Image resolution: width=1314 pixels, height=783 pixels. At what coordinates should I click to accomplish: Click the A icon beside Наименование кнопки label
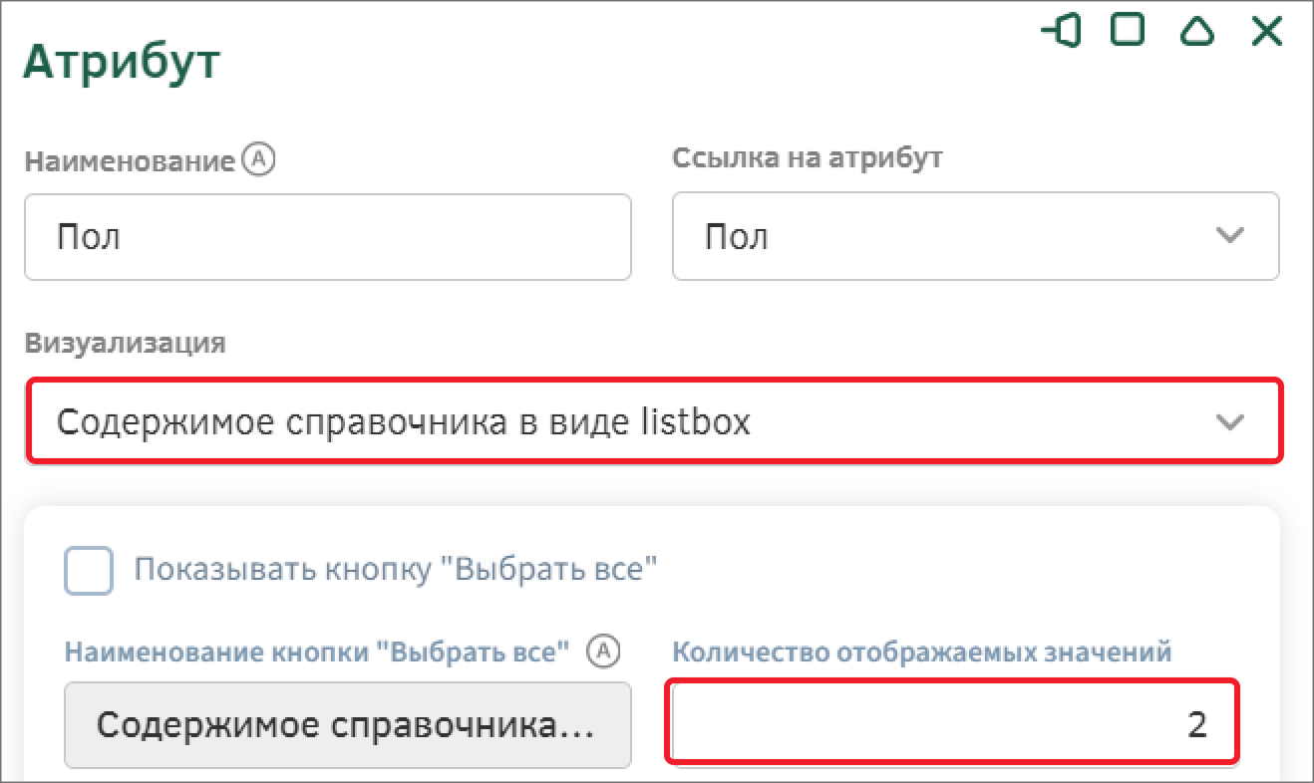604,652
